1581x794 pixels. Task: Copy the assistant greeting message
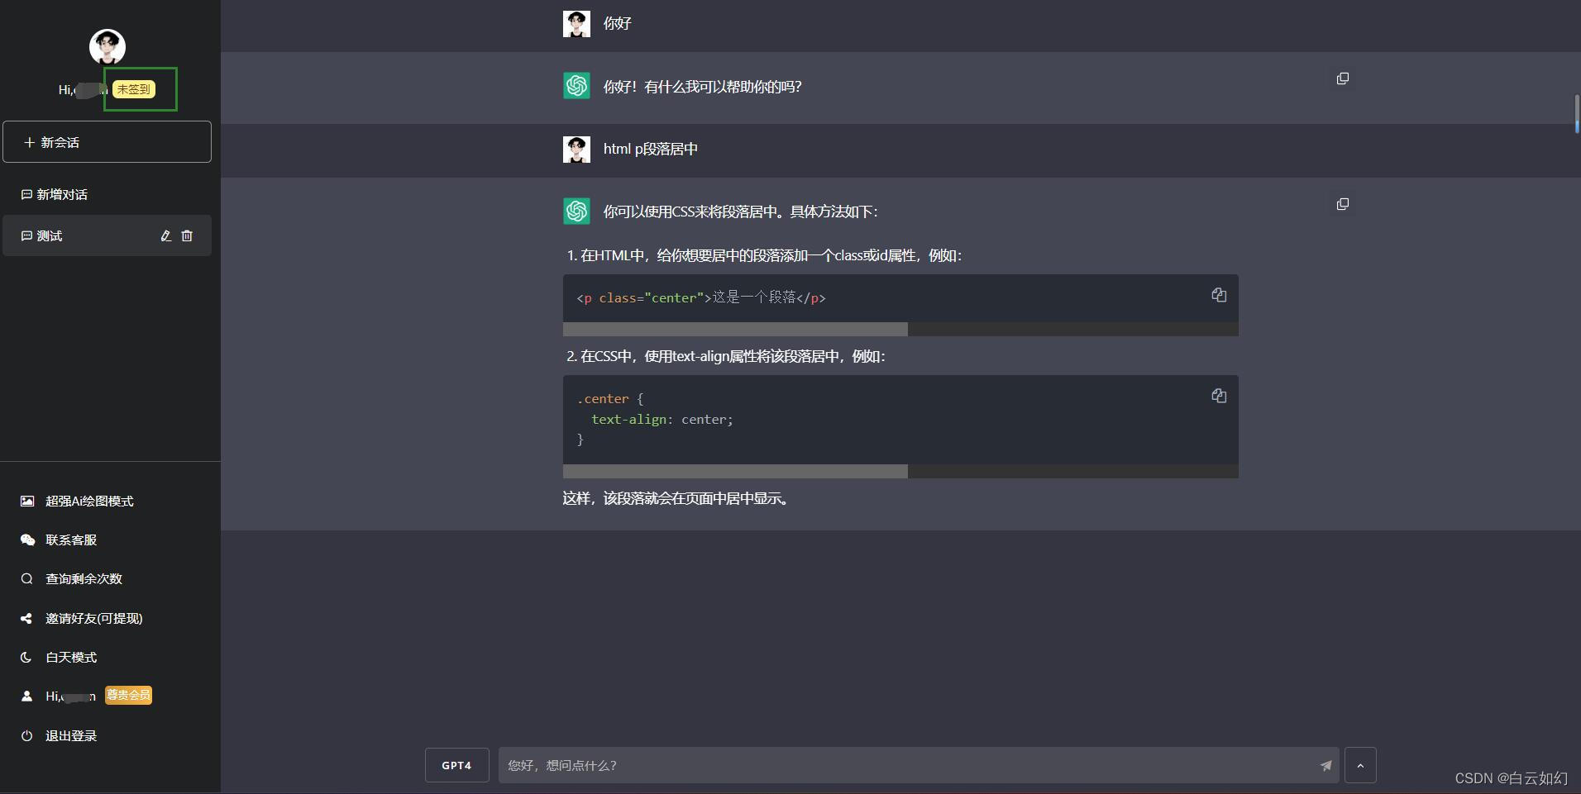(x=1342, y=78)
